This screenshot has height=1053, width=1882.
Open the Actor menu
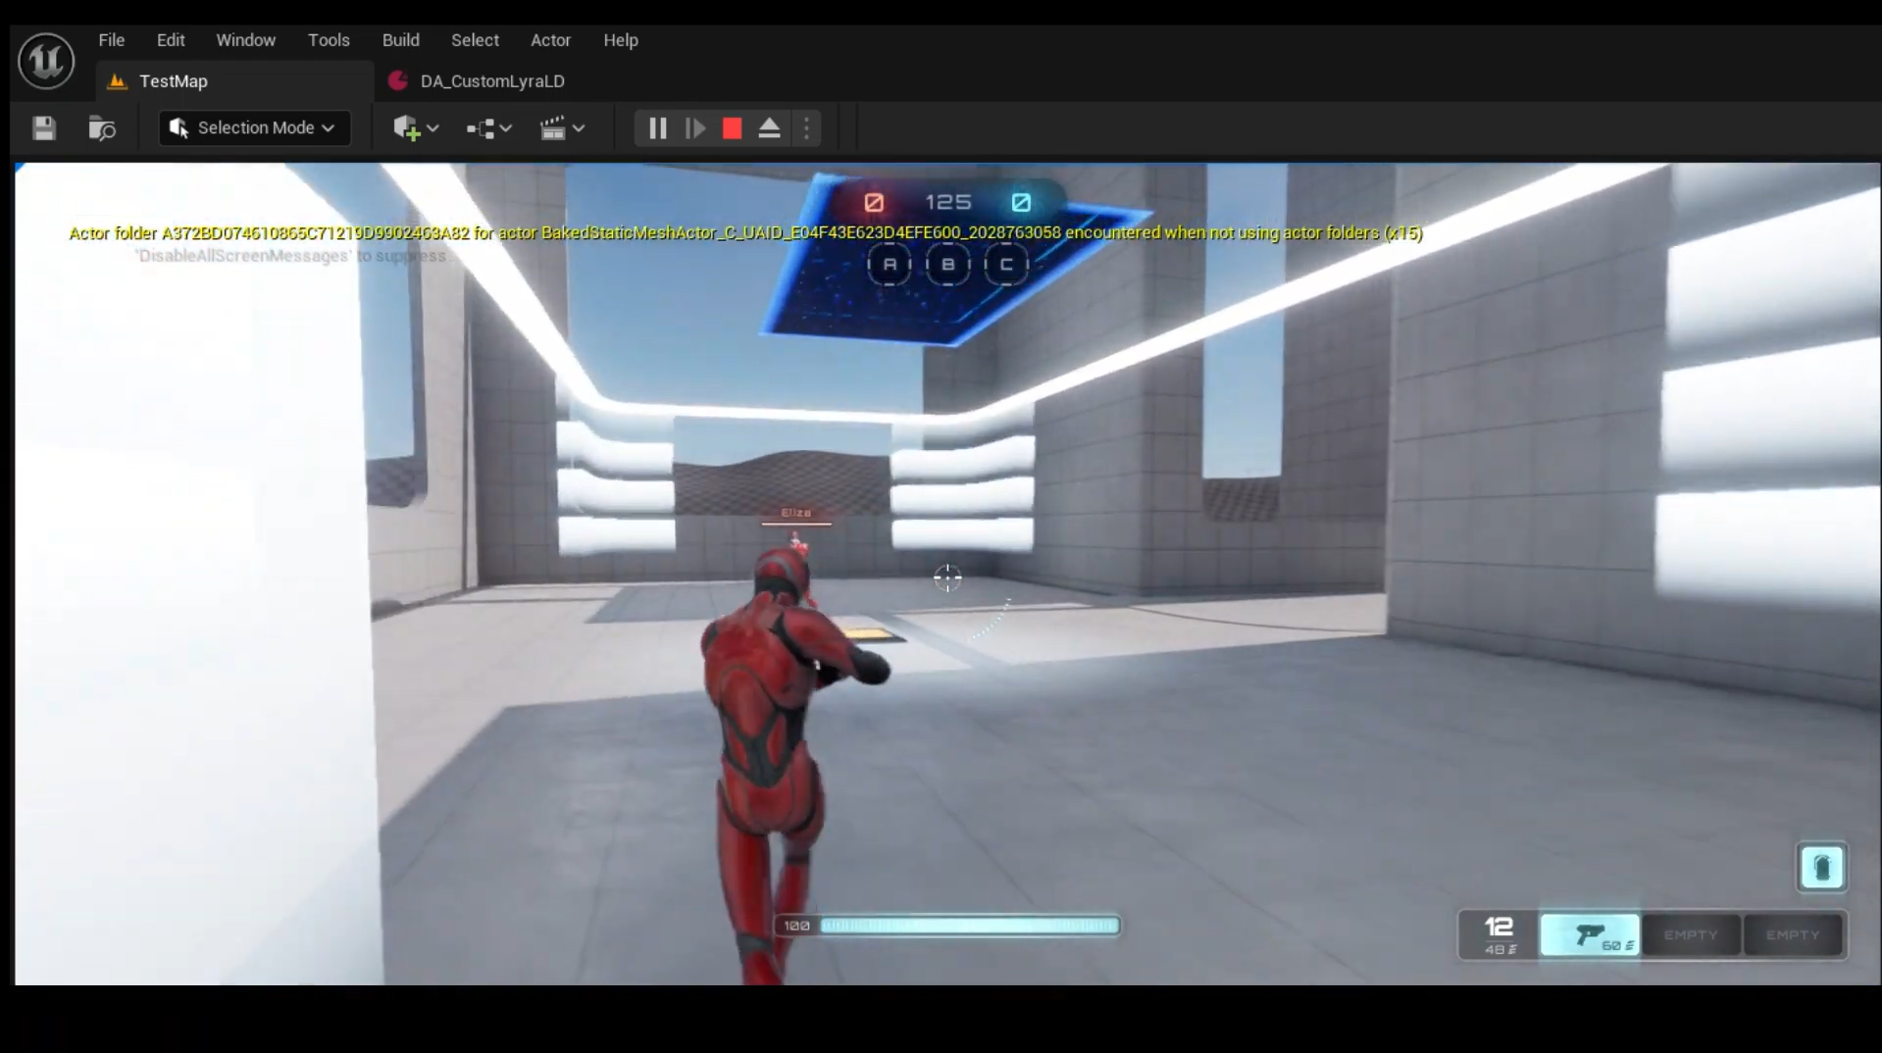[550, 40]
